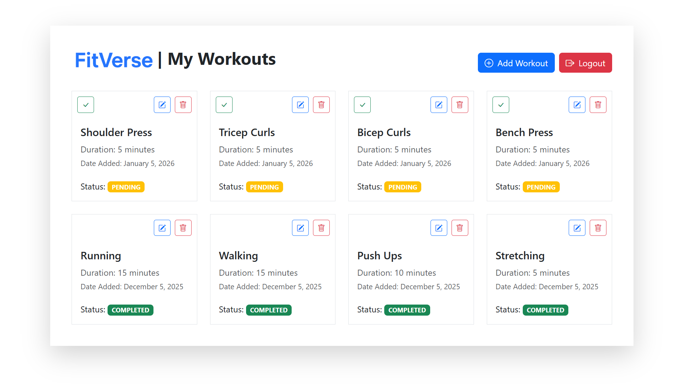Toggle Bicep Curls completion checkbox
683x384 pixels.
(x=362, y=104)
